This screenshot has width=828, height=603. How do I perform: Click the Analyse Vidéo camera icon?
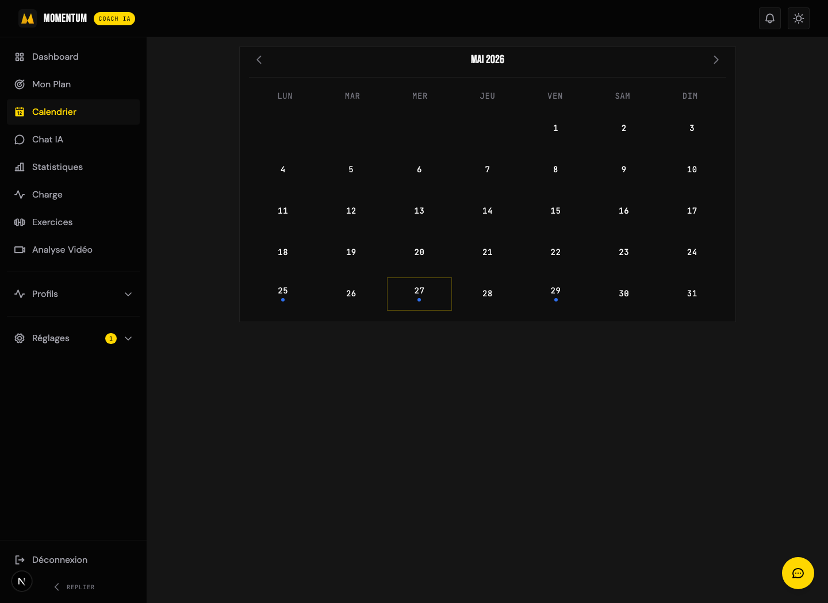point(20,250)
